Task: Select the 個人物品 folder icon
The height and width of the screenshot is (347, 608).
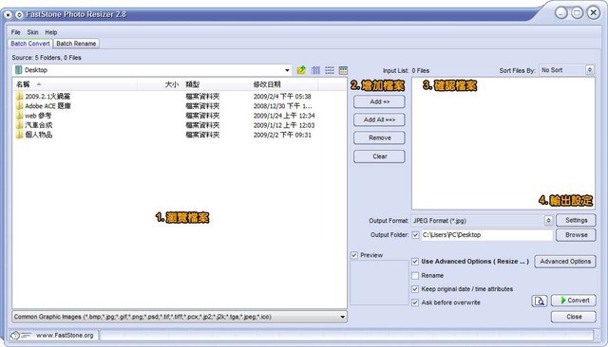Action: pos(19,135)
